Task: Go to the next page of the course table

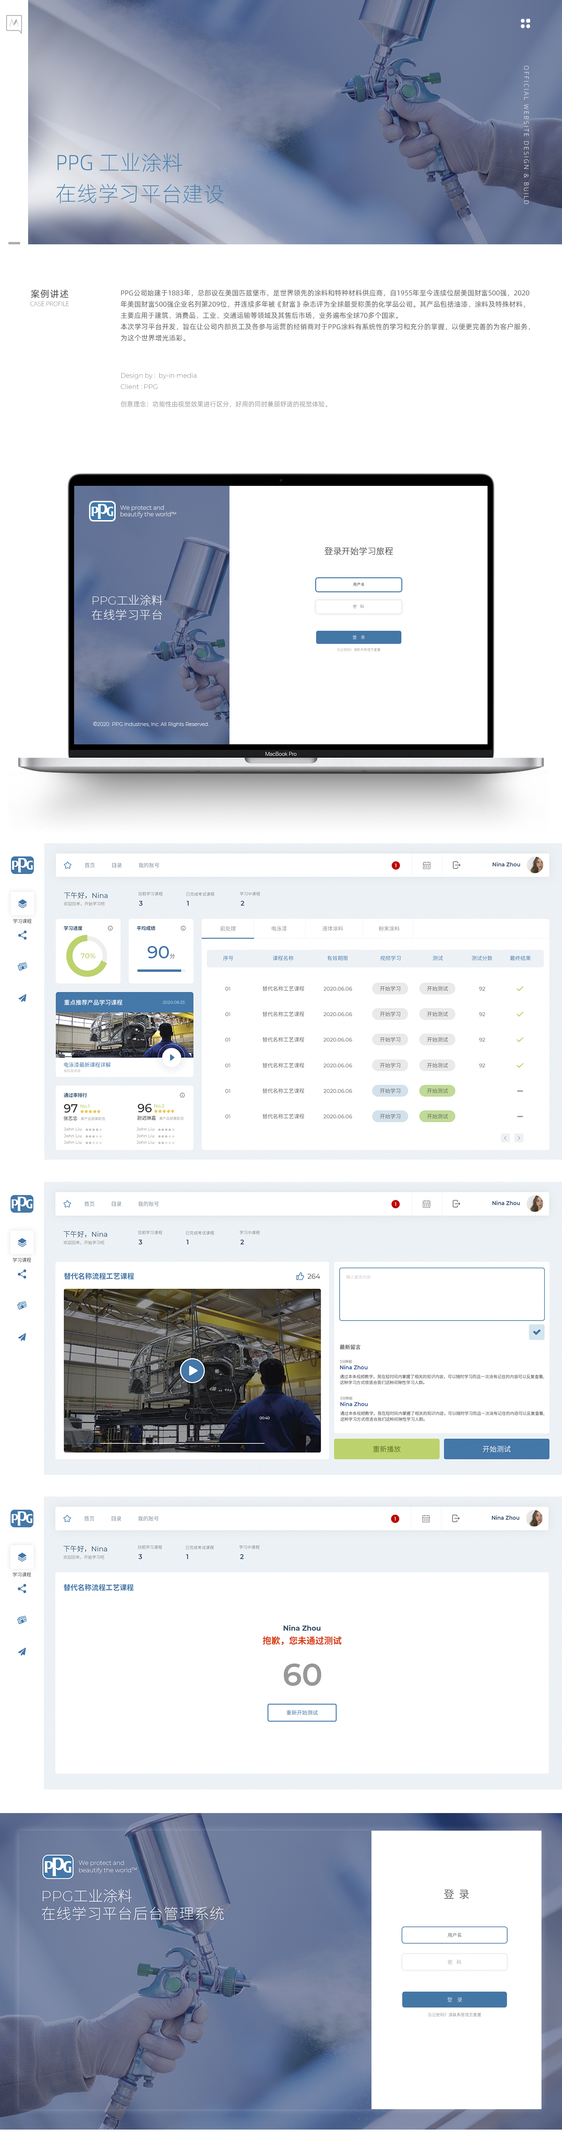Action: (519, 1137)
